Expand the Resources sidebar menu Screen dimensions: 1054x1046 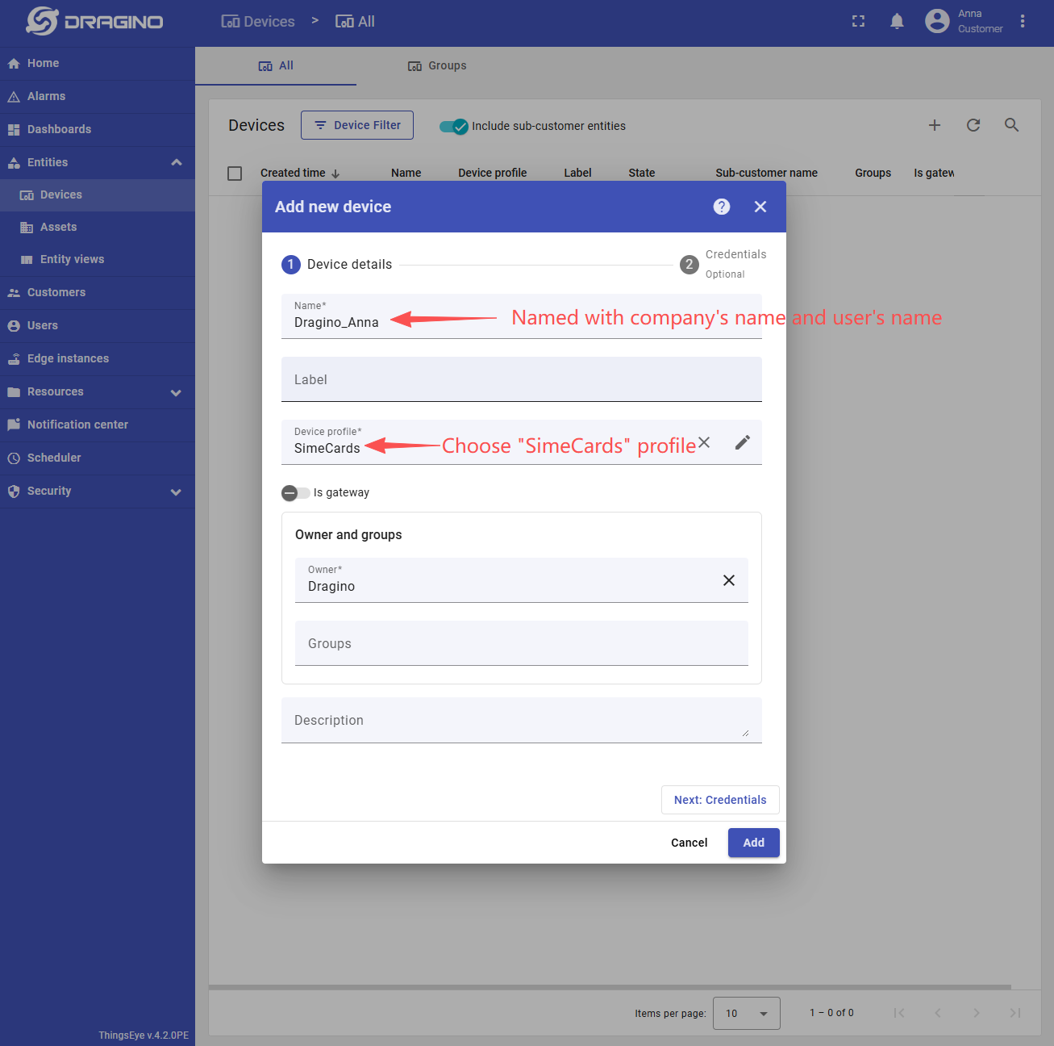176,392
